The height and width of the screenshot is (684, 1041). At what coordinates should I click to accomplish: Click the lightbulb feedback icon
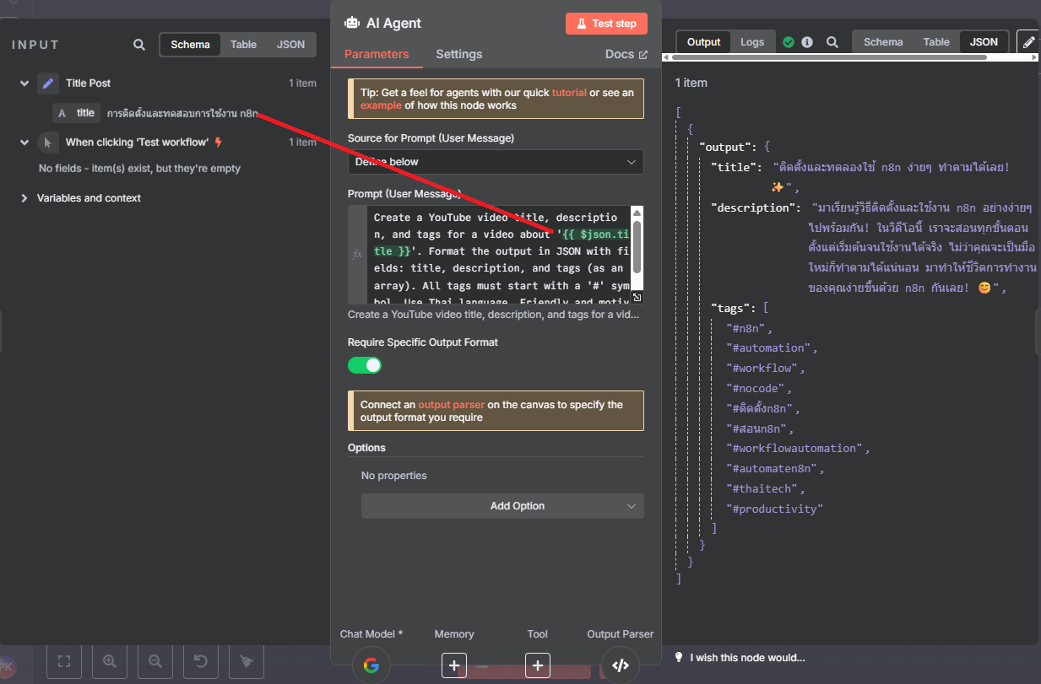click(x=679, y=658)
